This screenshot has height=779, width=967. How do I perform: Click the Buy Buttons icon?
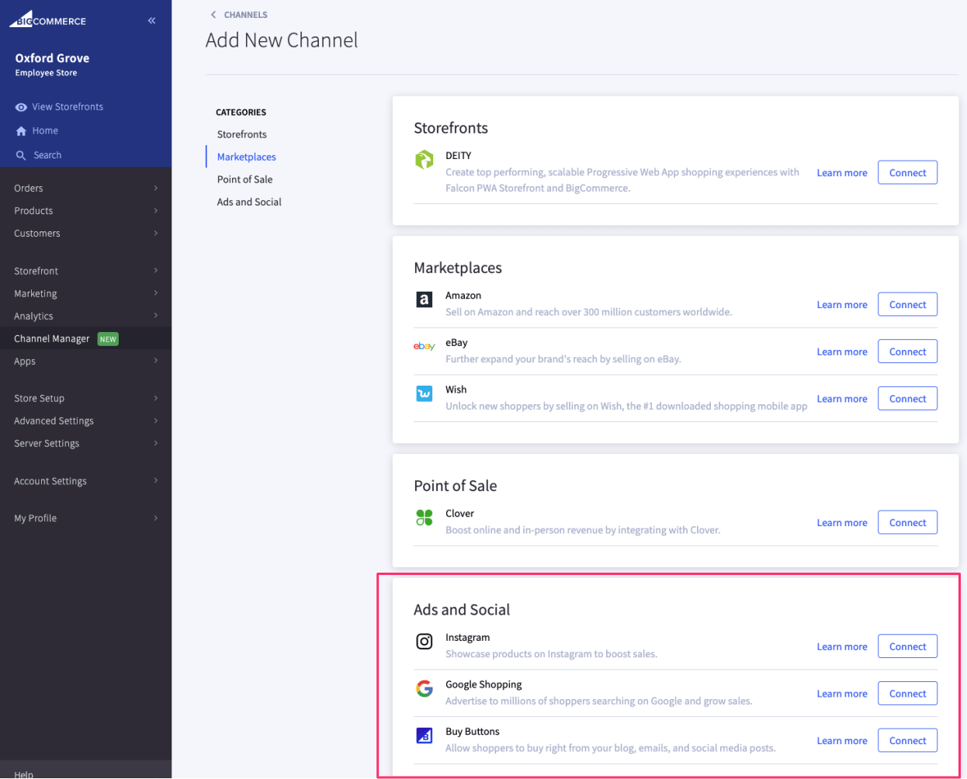[425, 736]
